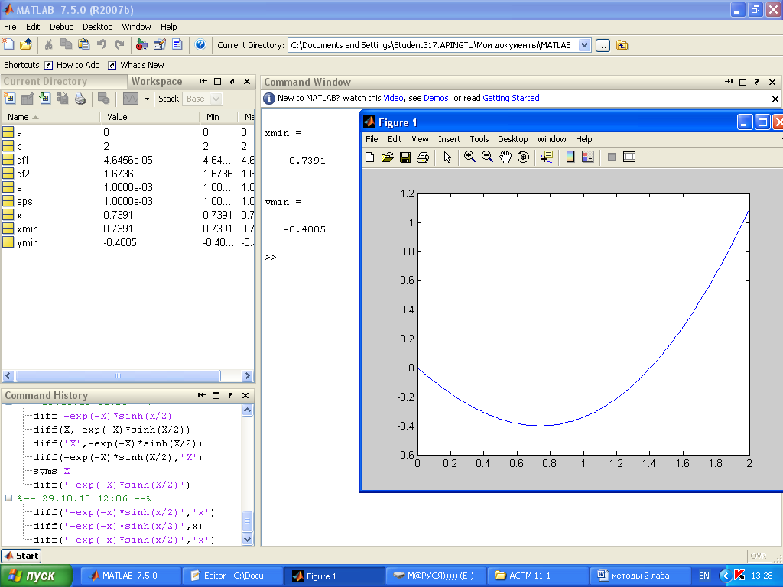
Task: Go up one directory level icon
Action: tap(622, 45)
